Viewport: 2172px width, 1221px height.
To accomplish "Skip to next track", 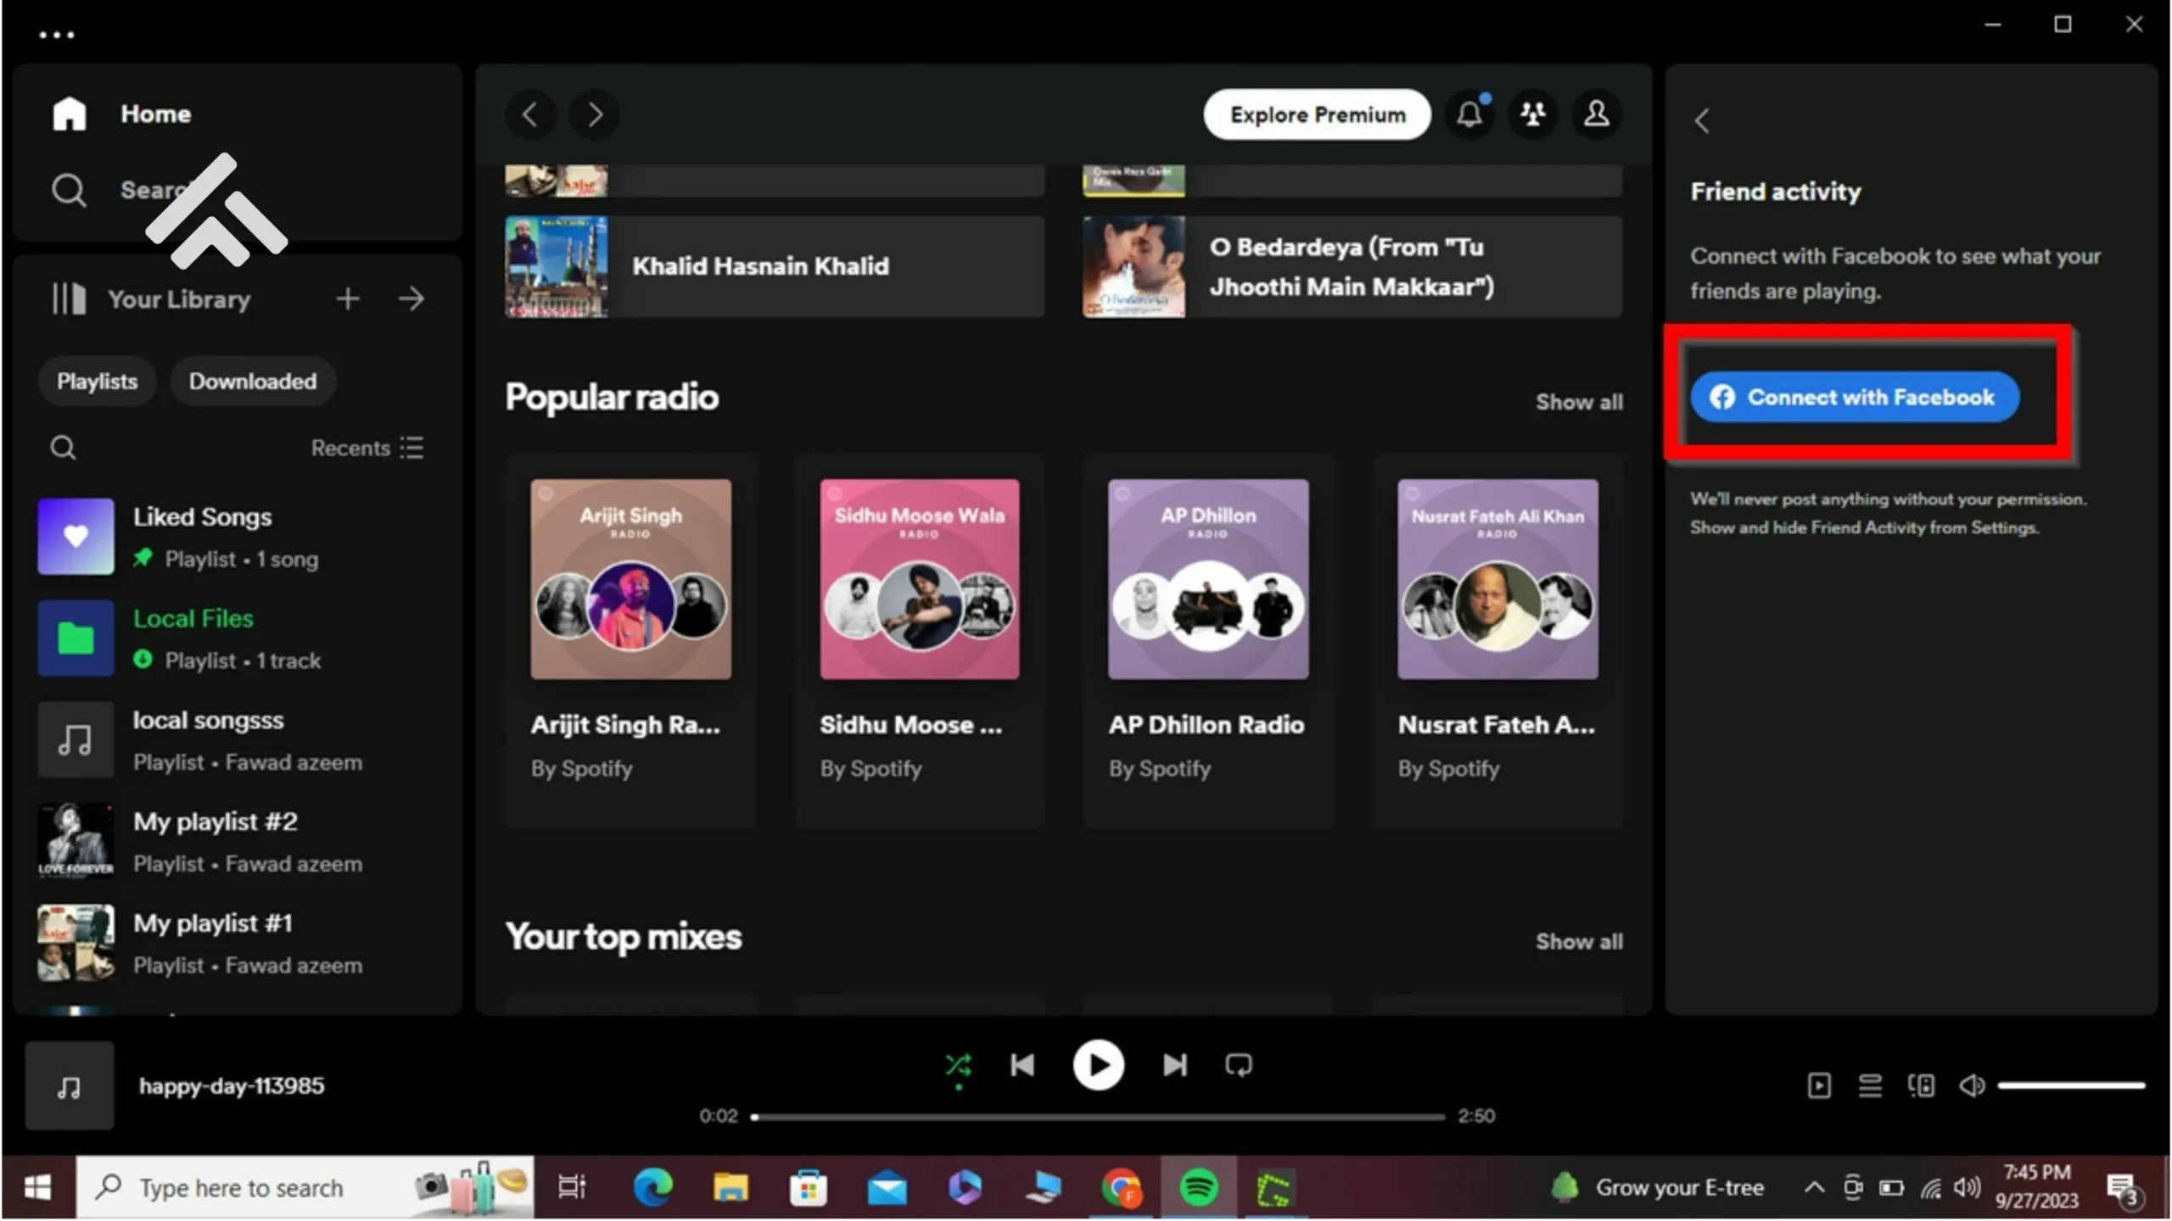I will point(1175,1065).
